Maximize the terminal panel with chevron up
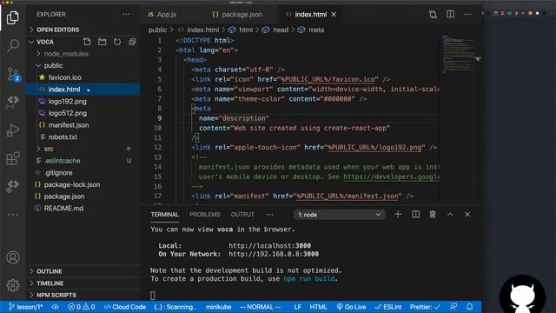This screenshot has width=556, height=313. [x=450, y=215]
